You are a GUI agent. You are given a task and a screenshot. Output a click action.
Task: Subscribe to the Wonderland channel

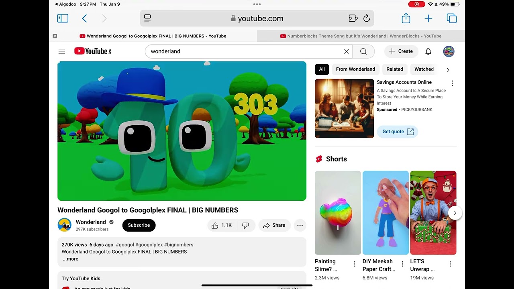(x=139, y=225)
